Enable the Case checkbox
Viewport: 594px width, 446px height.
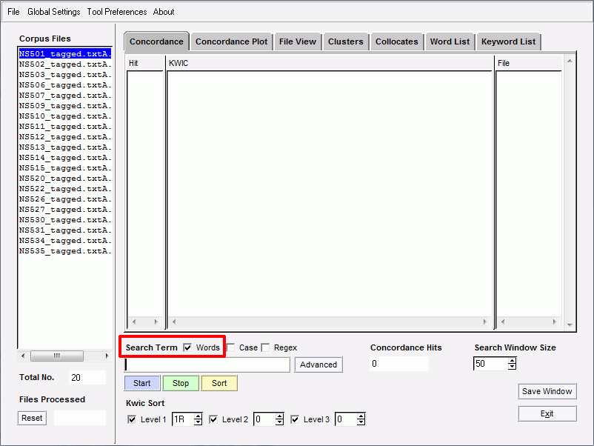coord(231,347)
